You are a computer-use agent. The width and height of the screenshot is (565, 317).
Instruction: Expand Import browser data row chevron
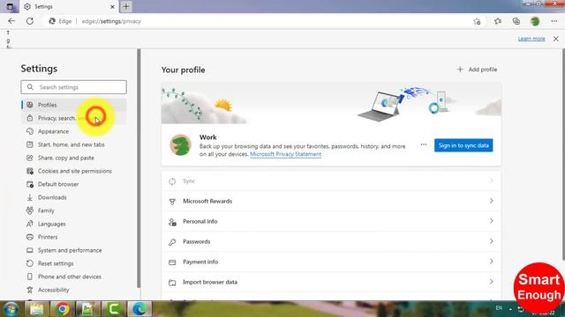(x=491, y=282)
